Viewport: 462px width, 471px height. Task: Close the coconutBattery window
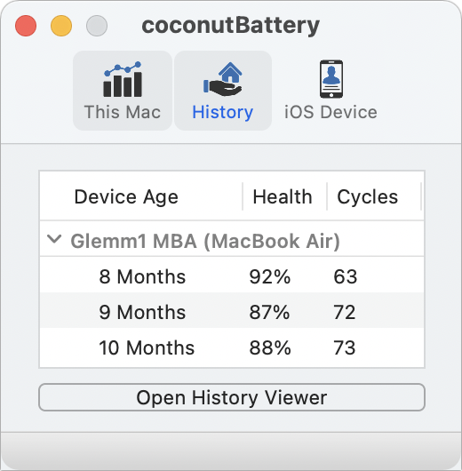[26, 26]
